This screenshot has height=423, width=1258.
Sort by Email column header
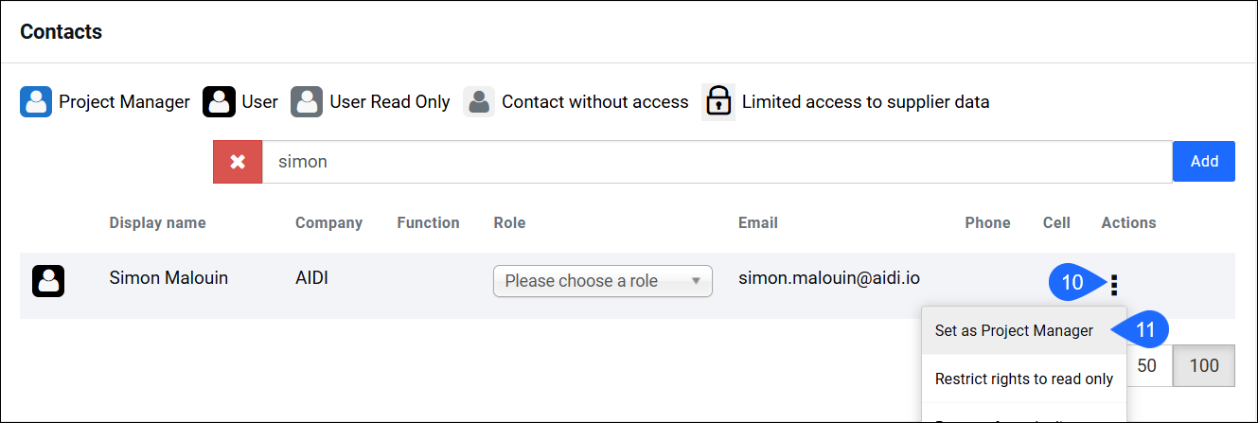pos(757,223)
